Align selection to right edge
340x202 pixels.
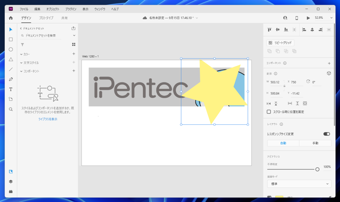coord(320,29)
